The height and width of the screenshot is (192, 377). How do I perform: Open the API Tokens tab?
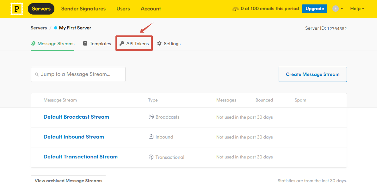coord(134,44)
